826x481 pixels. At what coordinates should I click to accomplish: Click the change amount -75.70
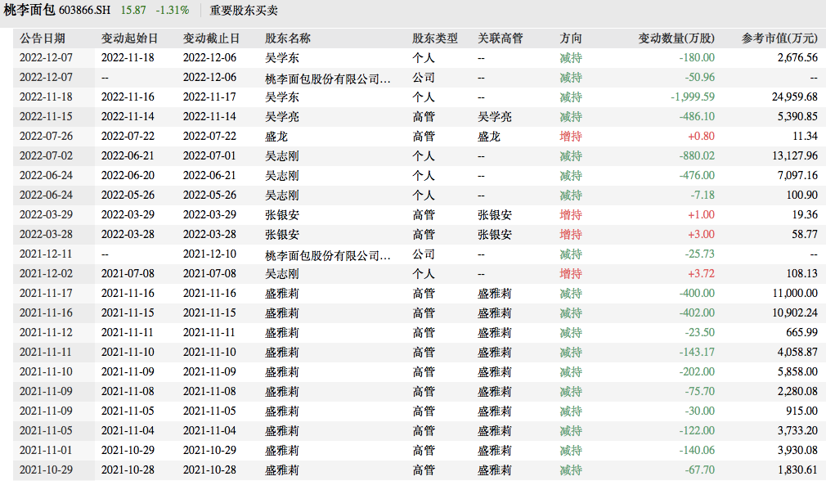699,392
